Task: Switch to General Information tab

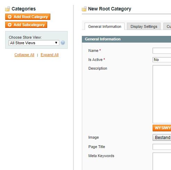Action: (105, 26)
